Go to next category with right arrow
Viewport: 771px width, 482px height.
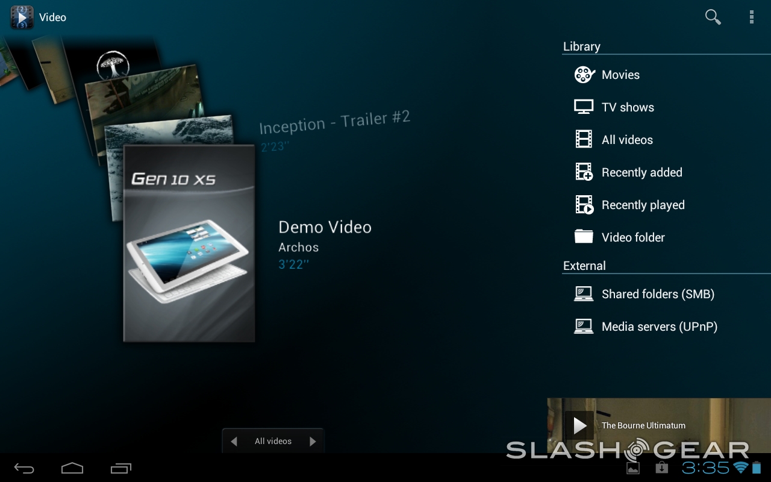[312, 441]
